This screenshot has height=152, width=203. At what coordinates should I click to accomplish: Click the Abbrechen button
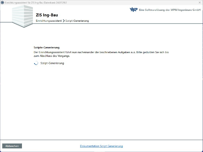(12, 146)
